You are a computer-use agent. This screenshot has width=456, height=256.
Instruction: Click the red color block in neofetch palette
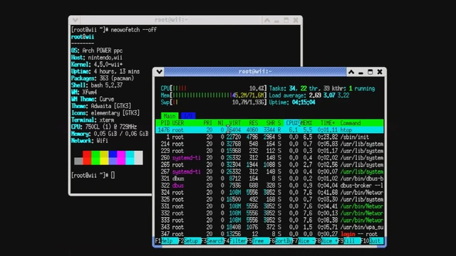87,158
